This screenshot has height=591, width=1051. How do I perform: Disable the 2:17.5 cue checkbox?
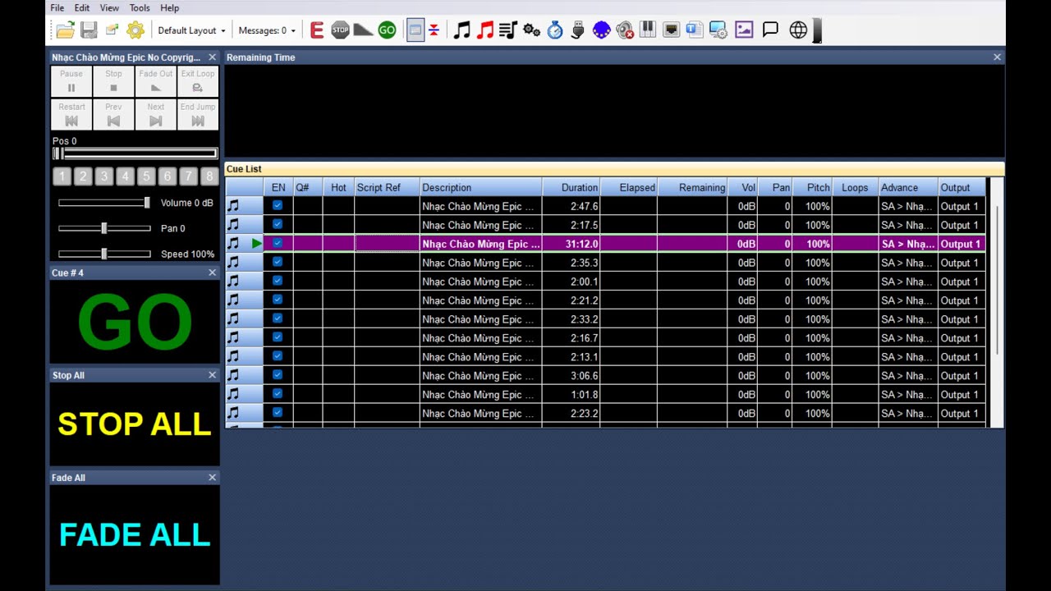[x=278, y=224]
